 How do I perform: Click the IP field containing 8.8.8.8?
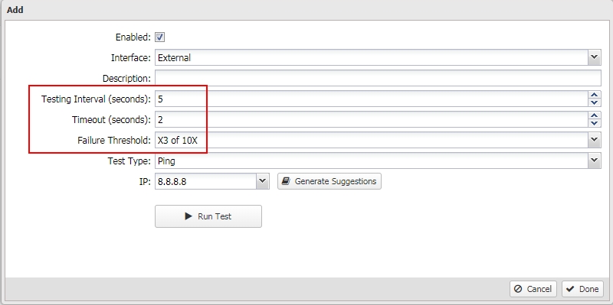tap(205, 181)
